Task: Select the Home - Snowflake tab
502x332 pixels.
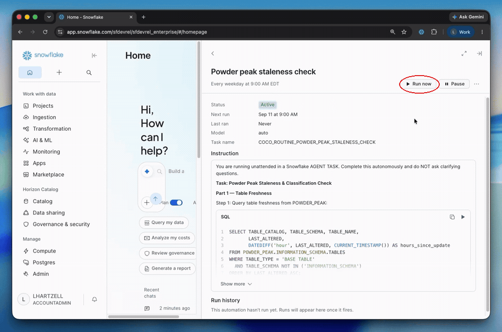Action: coord(96,17)
